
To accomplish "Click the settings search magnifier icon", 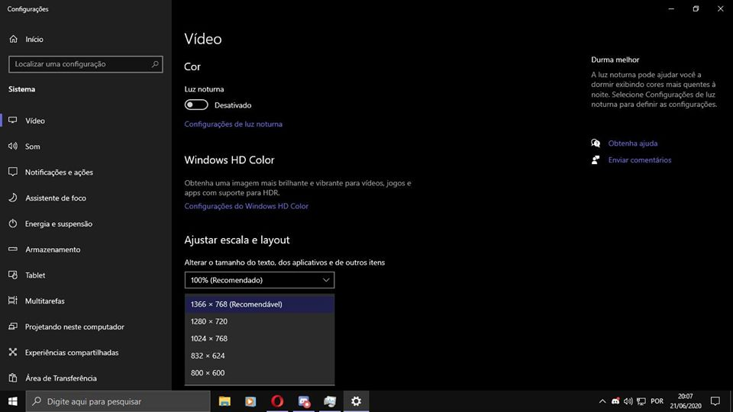I will point(155,64).
